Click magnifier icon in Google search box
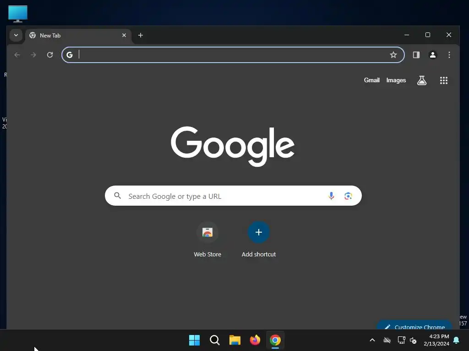The height and width of the screenshot is (351, 469). tap(118, 196)
